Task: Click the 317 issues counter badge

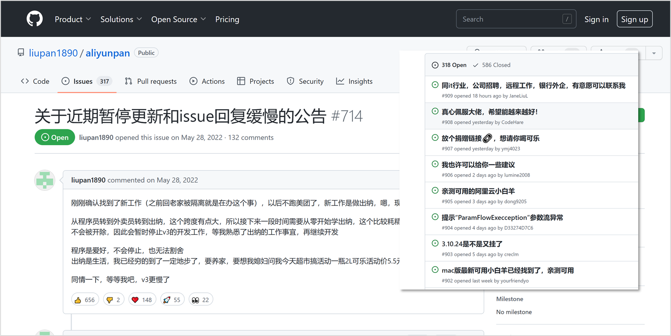Action: [104, 81]
